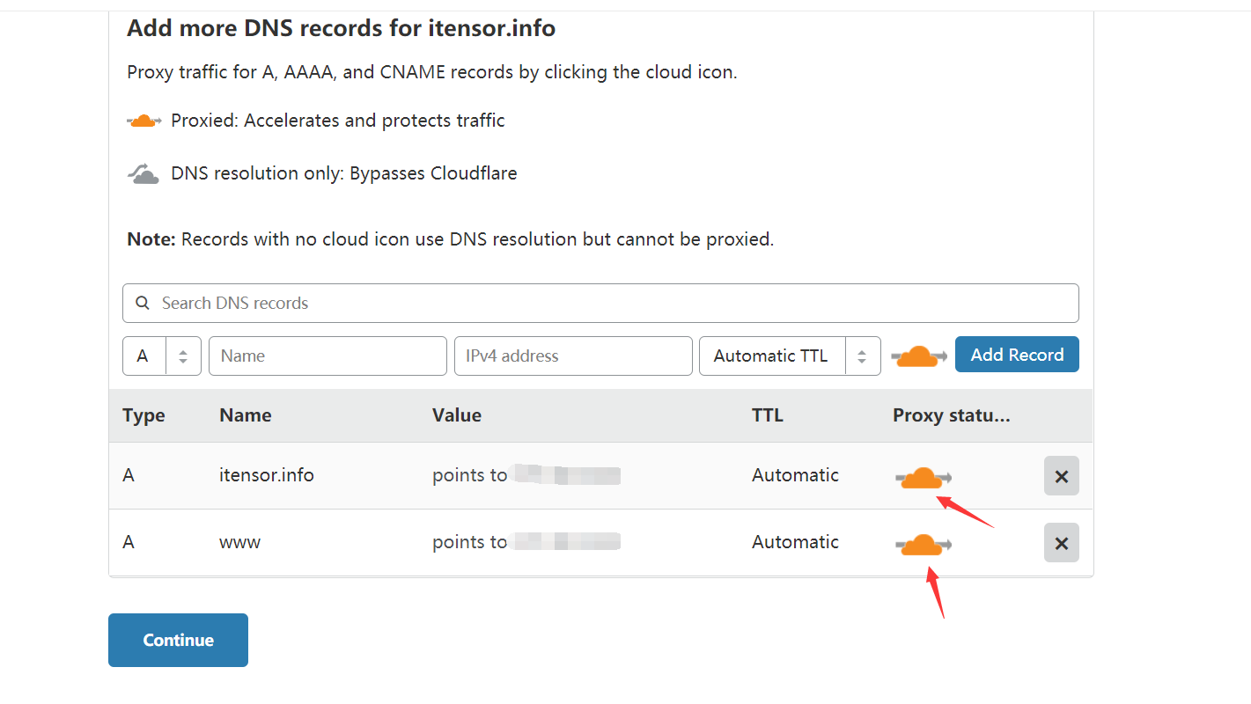Toggle proxy cloud for itensor.info record
The width and height of the screenshot is (1251, 704).
pyautogui.click(x=923, y=478)
